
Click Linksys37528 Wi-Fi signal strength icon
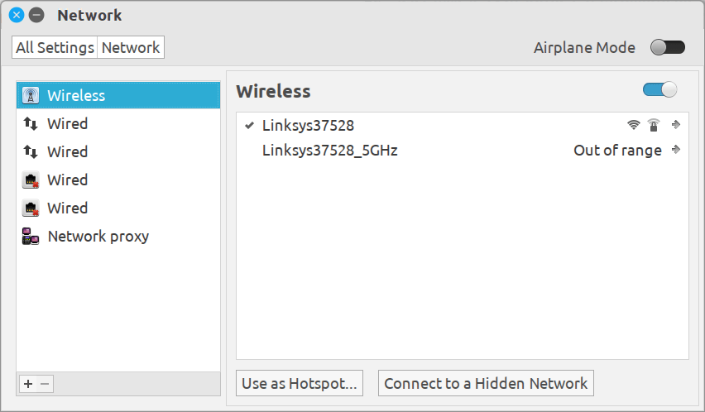[634, 125]
